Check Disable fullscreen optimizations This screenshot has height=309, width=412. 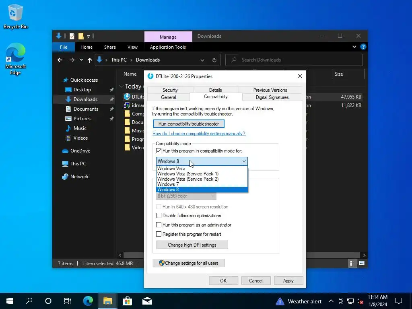click(159, 216)
